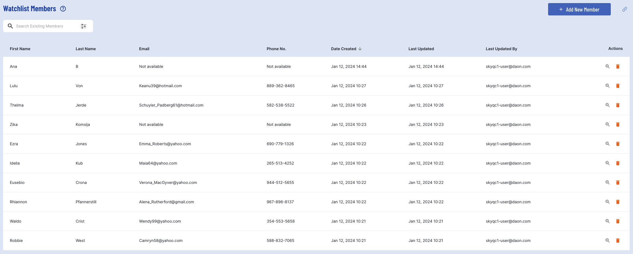Delete member Ana B
This screenshot has height=254, width=633.
[618, 66]
